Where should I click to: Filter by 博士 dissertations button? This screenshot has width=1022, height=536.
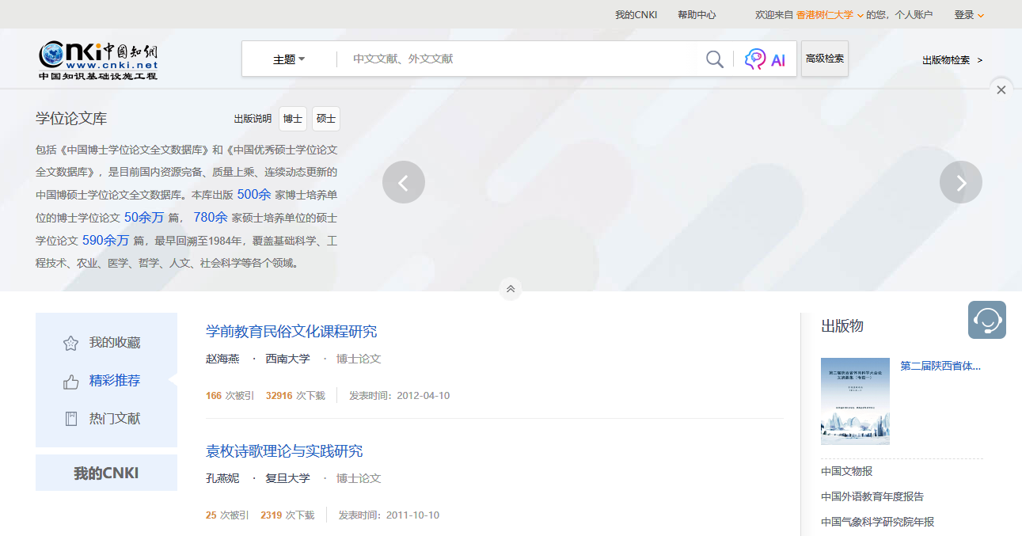tap(293, 119)
